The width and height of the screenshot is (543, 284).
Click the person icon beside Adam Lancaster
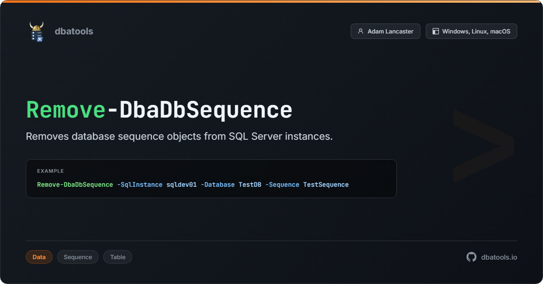click(x=361, y=31)
